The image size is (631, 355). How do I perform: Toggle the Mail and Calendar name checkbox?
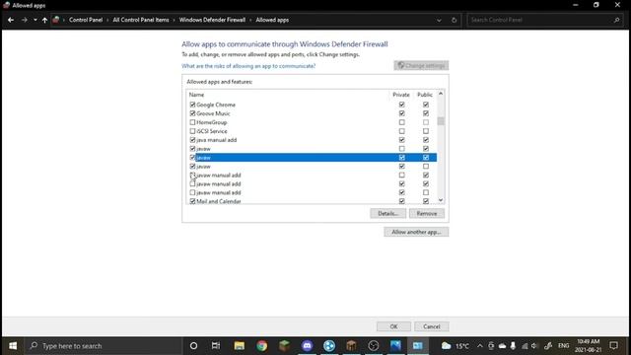point(192,201)
